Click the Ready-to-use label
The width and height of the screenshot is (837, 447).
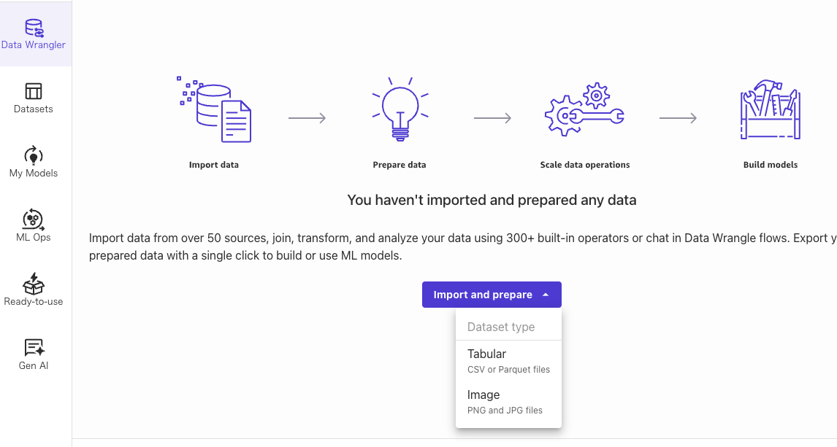33,302
